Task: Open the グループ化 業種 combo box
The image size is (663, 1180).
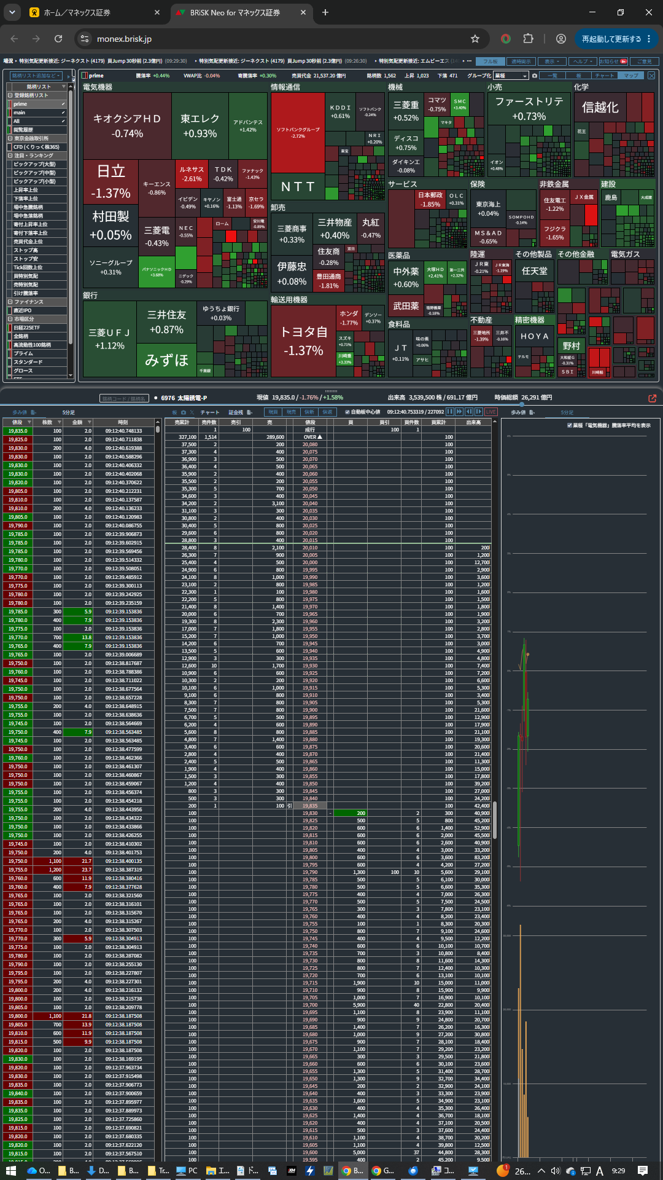Action: pyautogui.click(x=511, y=76)
